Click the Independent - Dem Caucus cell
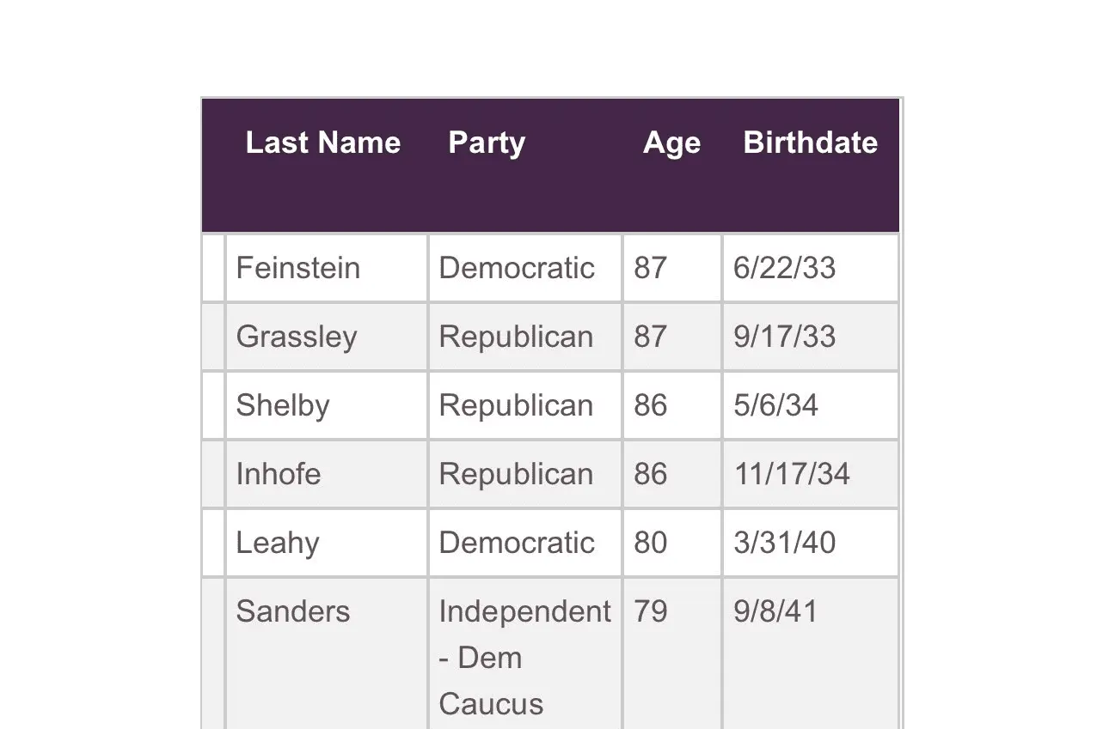This screenshot has width=1103, height=729. 524,657
